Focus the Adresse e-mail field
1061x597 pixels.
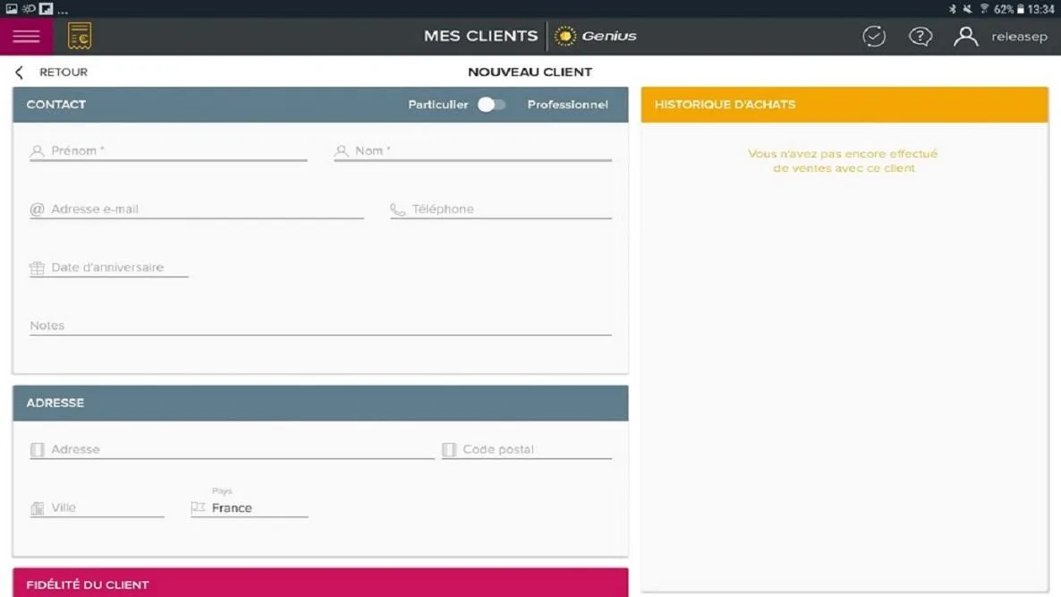197,209
